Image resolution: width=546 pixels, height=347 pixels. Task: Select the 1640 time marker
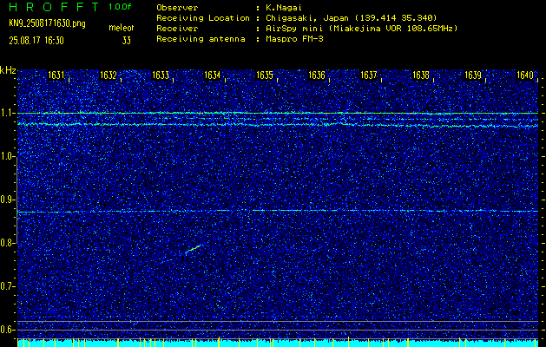pos(525,75)
